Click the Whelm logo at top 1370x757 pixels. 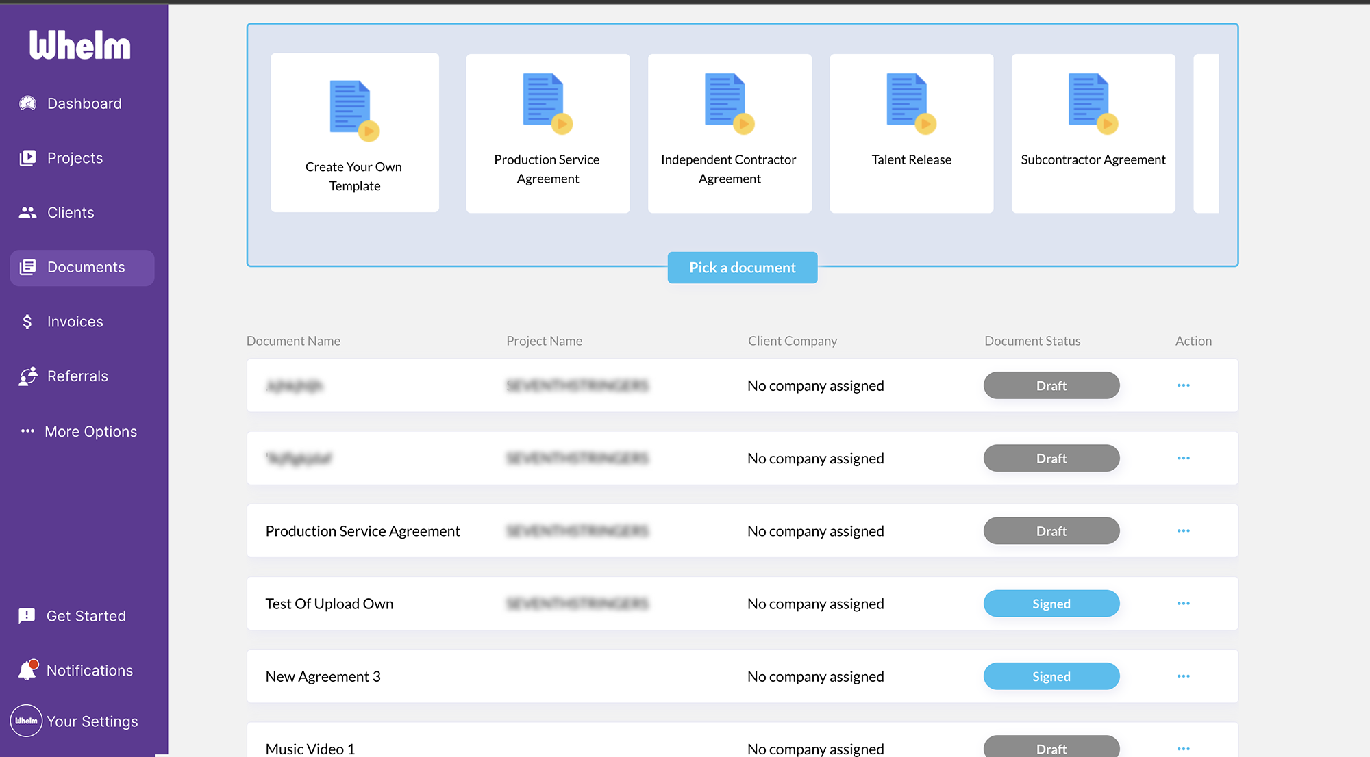click(x=80, y=45)
